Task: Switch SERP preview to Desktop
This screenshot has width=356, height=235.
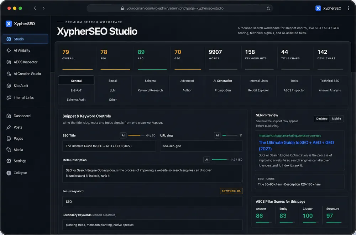Action: (x=322, y=119)
